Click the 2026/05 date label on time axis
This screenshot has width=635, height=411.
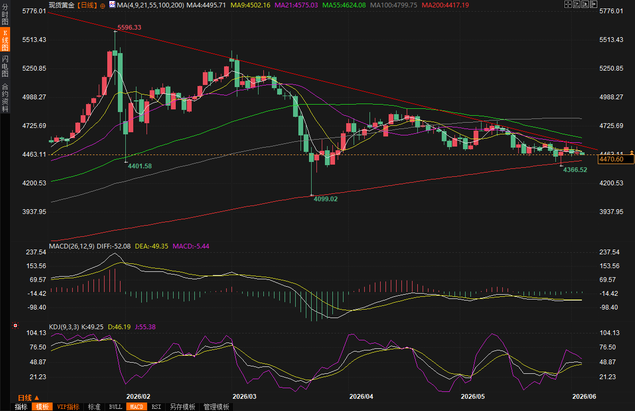point(473,397)
